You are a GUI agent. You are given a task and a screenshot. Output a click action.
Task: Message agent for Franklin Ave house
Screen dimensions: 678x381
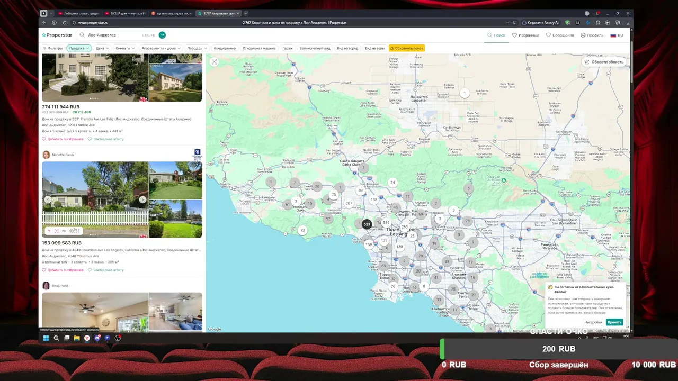pyautogui.click(x=106, y=139)
